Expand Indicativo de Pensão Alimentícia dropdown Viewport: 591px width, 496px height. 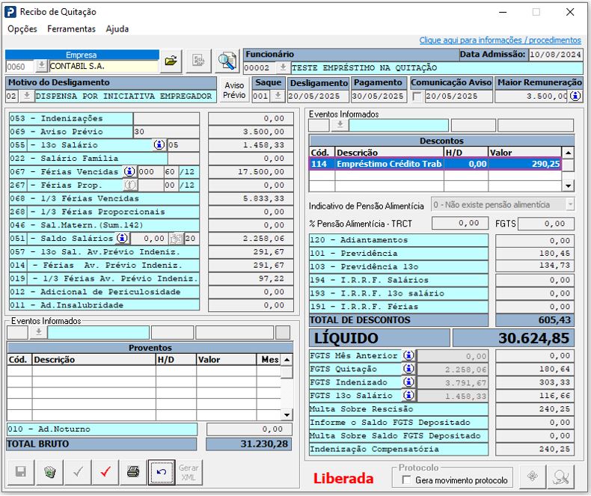[x=570, y=205]
